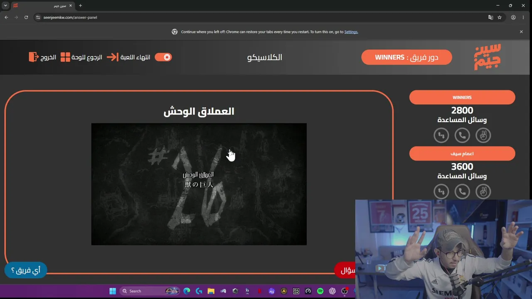This screenshot has width=532, height=299.
Task: Open the Windows Start menu
Action: pyautogui.click(x=113, y=291)
